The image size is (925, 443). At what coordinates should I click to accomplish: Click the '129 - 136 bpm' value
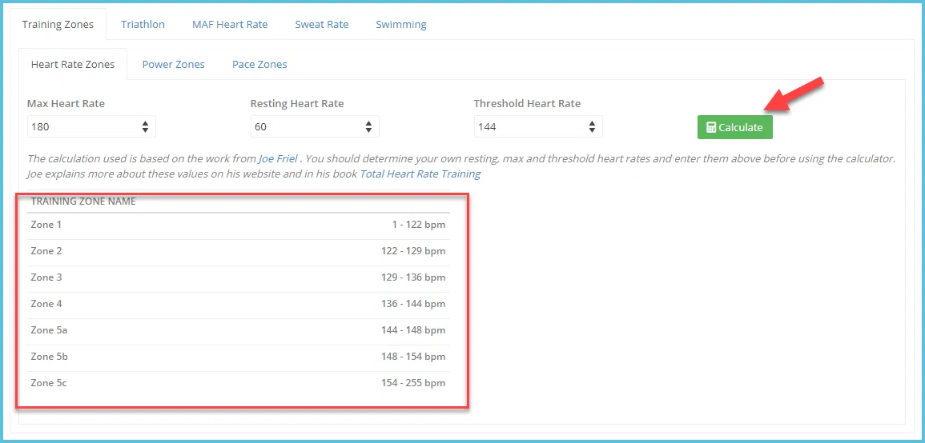tap(413, 277)
